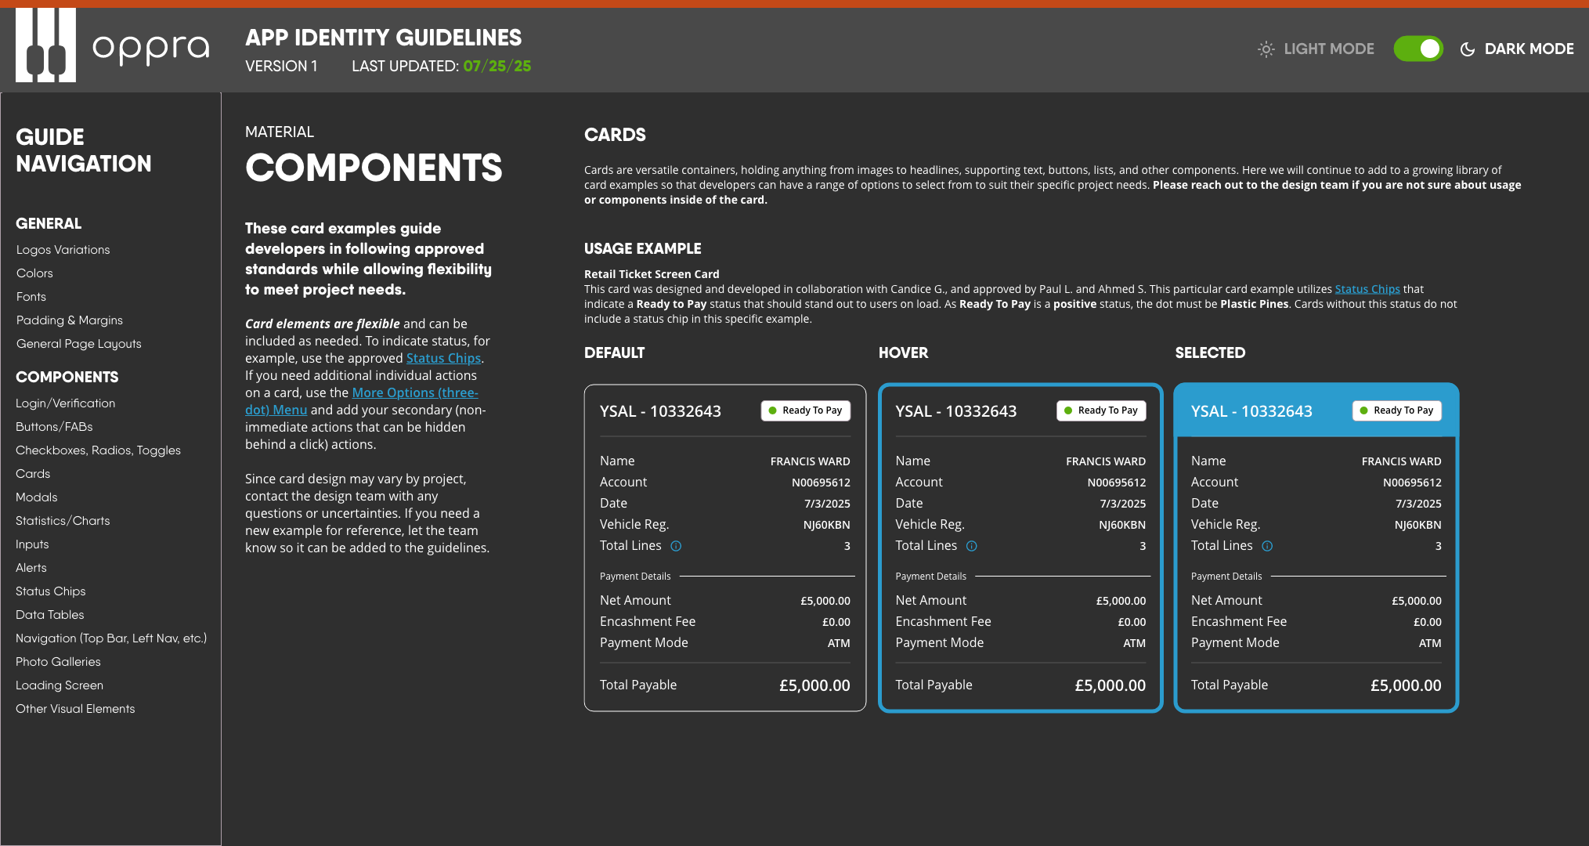Click the Ready To Pay chip on Selected card
Screen dimensions: 1589x846
coord(1396,410)
